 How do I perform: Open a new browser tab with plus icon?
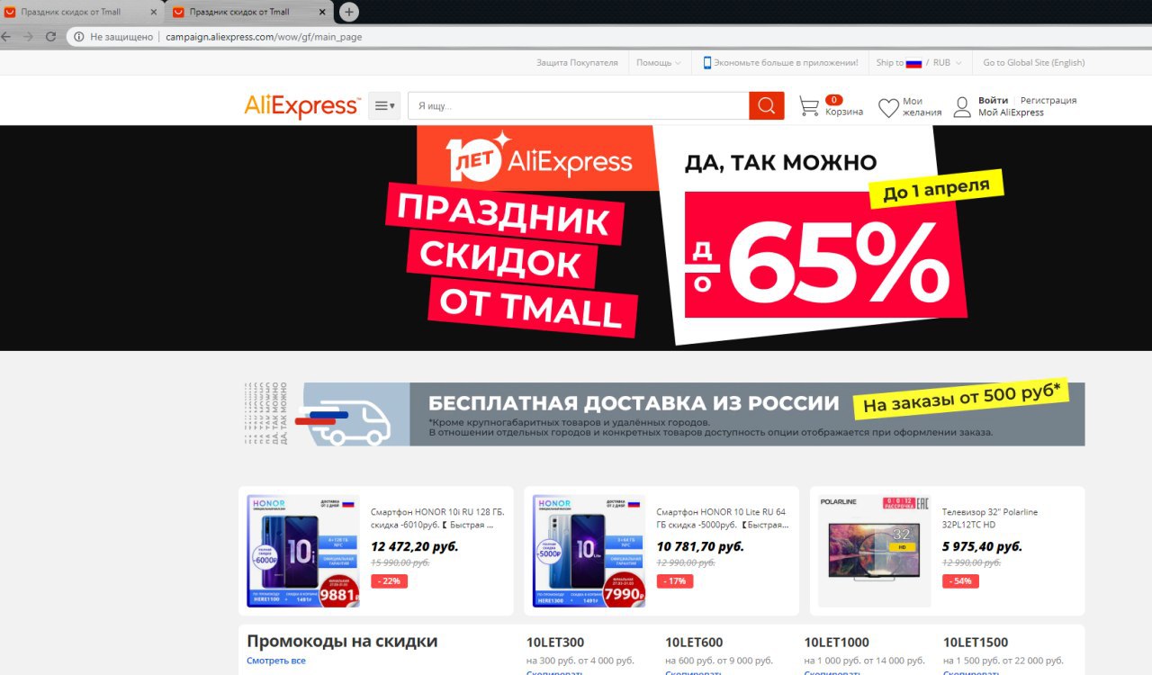[349, 12]
